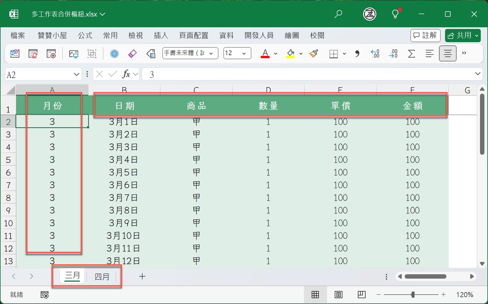Screen dimensions: 488x304
Task: Click the 120% zoom level
Action: (x=465, y=295)
